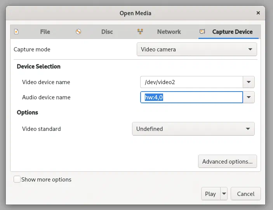Open Advanced options
The image size is (273, 210).
coord(228,161)
